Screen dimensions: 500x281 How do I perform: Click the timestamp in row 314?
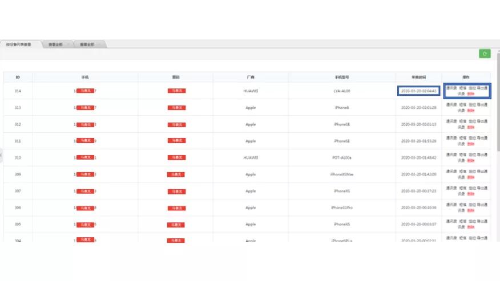coord(419,91)
